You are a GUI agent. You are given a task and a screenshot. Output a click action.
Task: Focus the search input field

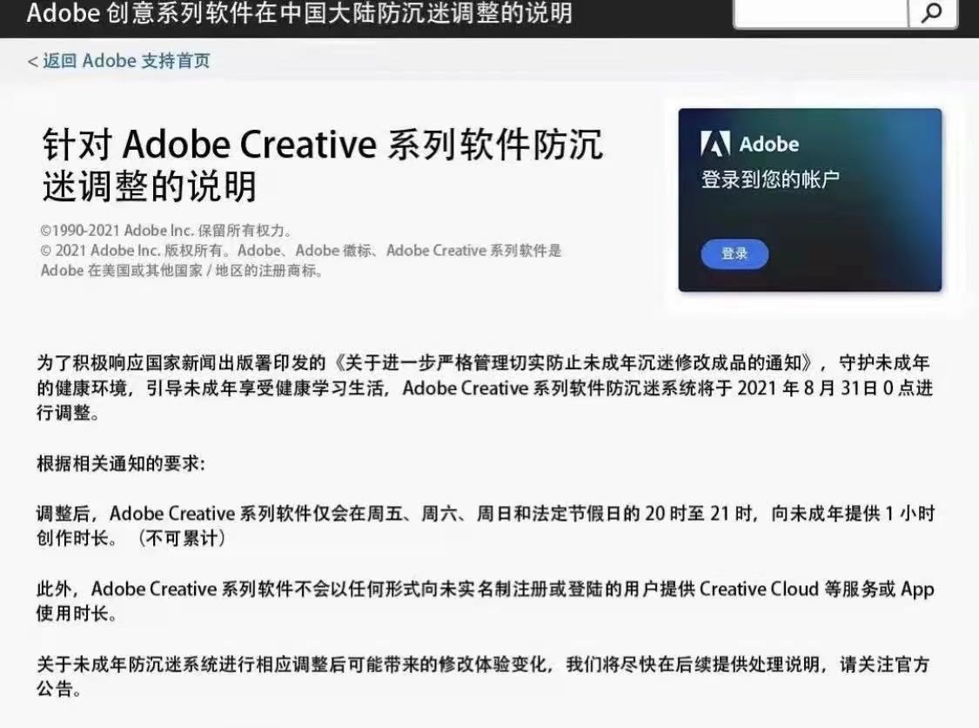(x=821, y=12)
